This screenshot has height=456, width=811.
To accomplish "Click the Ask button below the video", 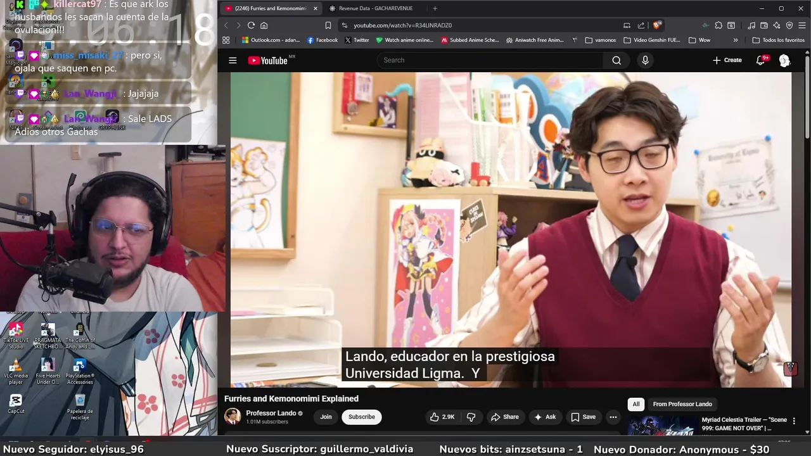I will click(545, 417).
